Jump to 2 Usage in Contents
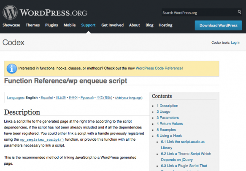The image size is (246, 171). pos(163,112)
